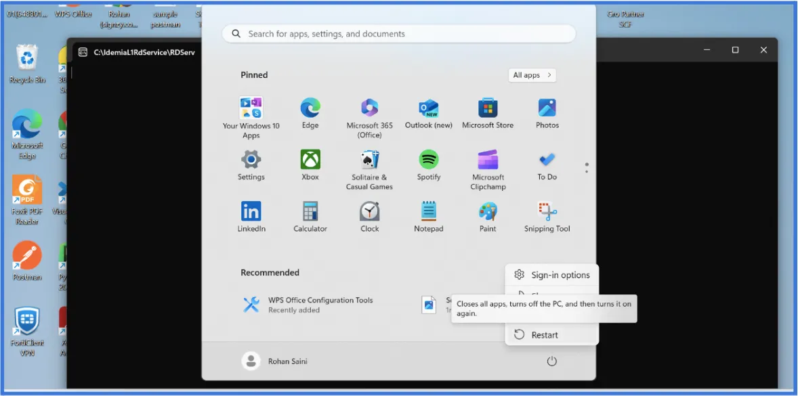This screenshot has width=798, height=396.
Task: Open Microsoft Edge desktop shortcut
Action: (x=27, y=135)
